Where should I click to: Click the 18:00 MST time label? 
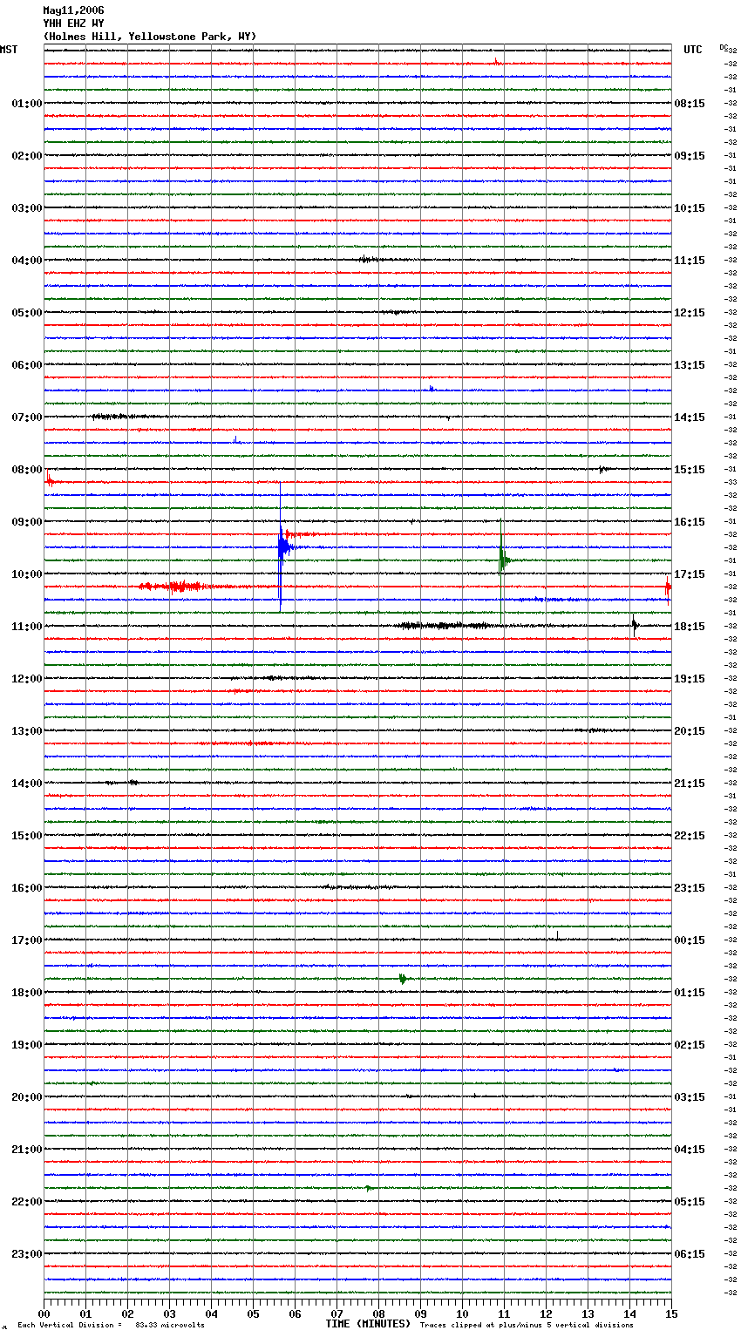click(x=27, y=993)
